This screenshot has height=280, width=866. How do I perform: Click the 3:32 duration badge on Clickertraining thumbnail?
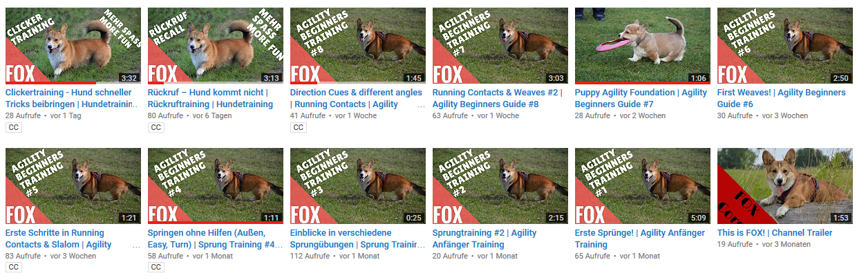(x=129, y=77)
